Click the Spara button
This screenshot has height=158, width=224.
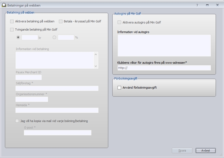[x=182, y=151]
